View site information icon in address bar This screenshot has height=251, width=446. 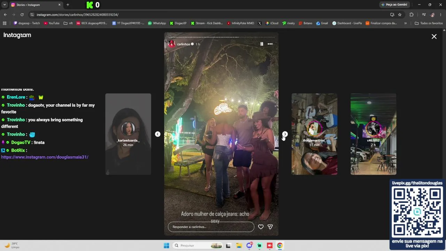[x=32, y=15]
